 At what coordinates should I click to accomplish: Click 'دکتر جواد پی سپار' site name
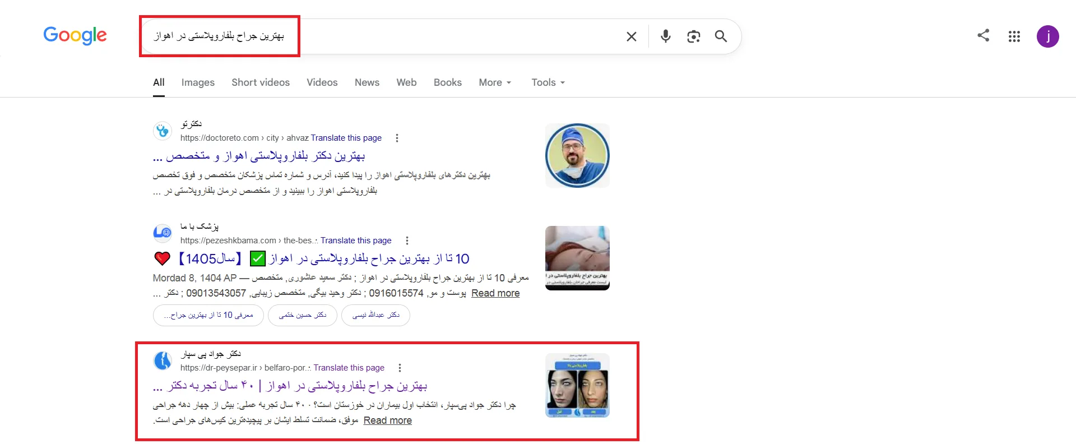point(211,354)
